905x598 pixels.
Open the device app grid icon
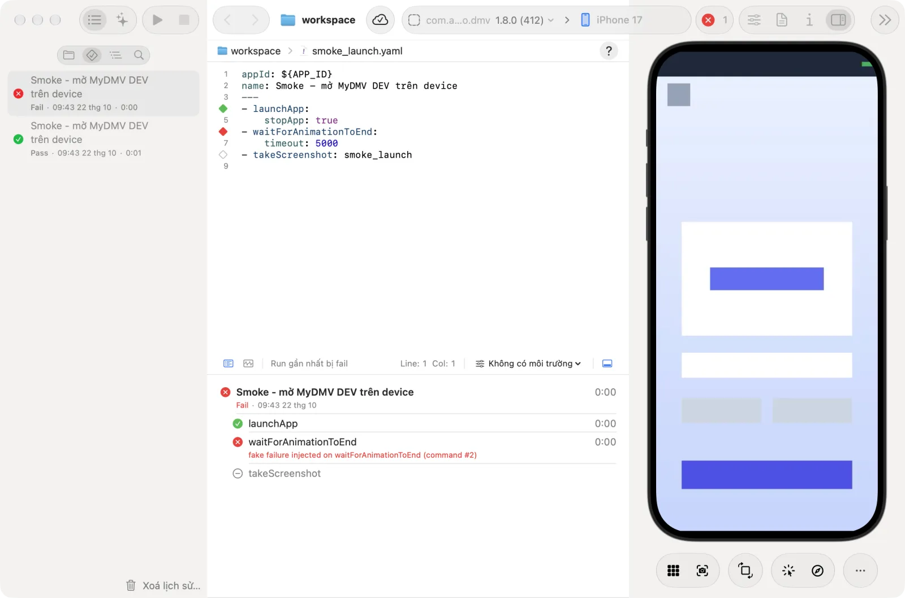[673, 571]
